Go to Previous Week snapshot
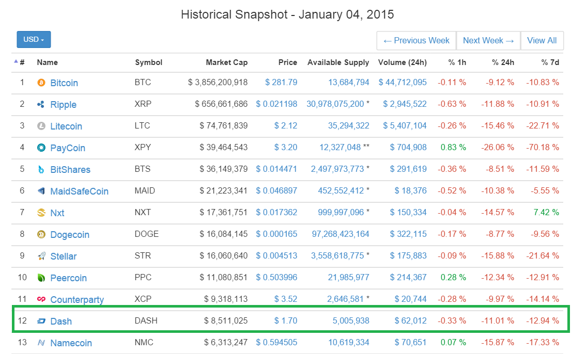 pyautogui.click(x=416, y=40)
